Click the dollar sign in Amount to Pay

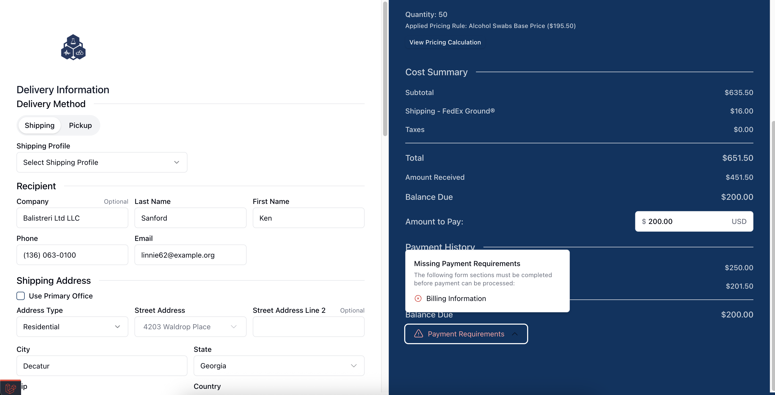click(644, 221)
